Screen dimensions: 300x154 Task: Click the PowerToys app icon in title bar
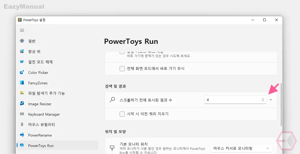click(x=20, y=20)
